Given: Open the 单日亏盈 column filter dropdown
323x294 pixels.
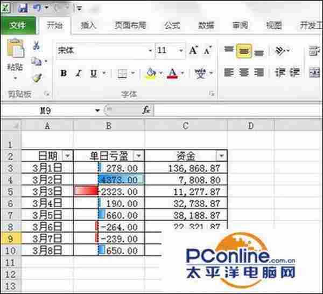Looking at the screenshot, I should (138, 155).
